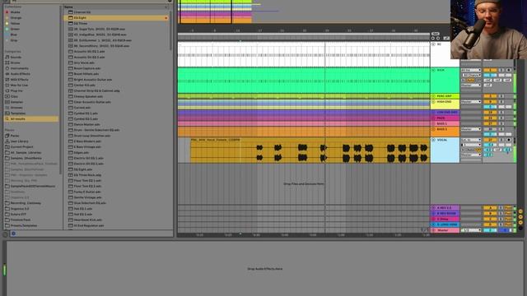Select the red collection color dot
This screenshot has width=527, height=296.
pos(7,12)
